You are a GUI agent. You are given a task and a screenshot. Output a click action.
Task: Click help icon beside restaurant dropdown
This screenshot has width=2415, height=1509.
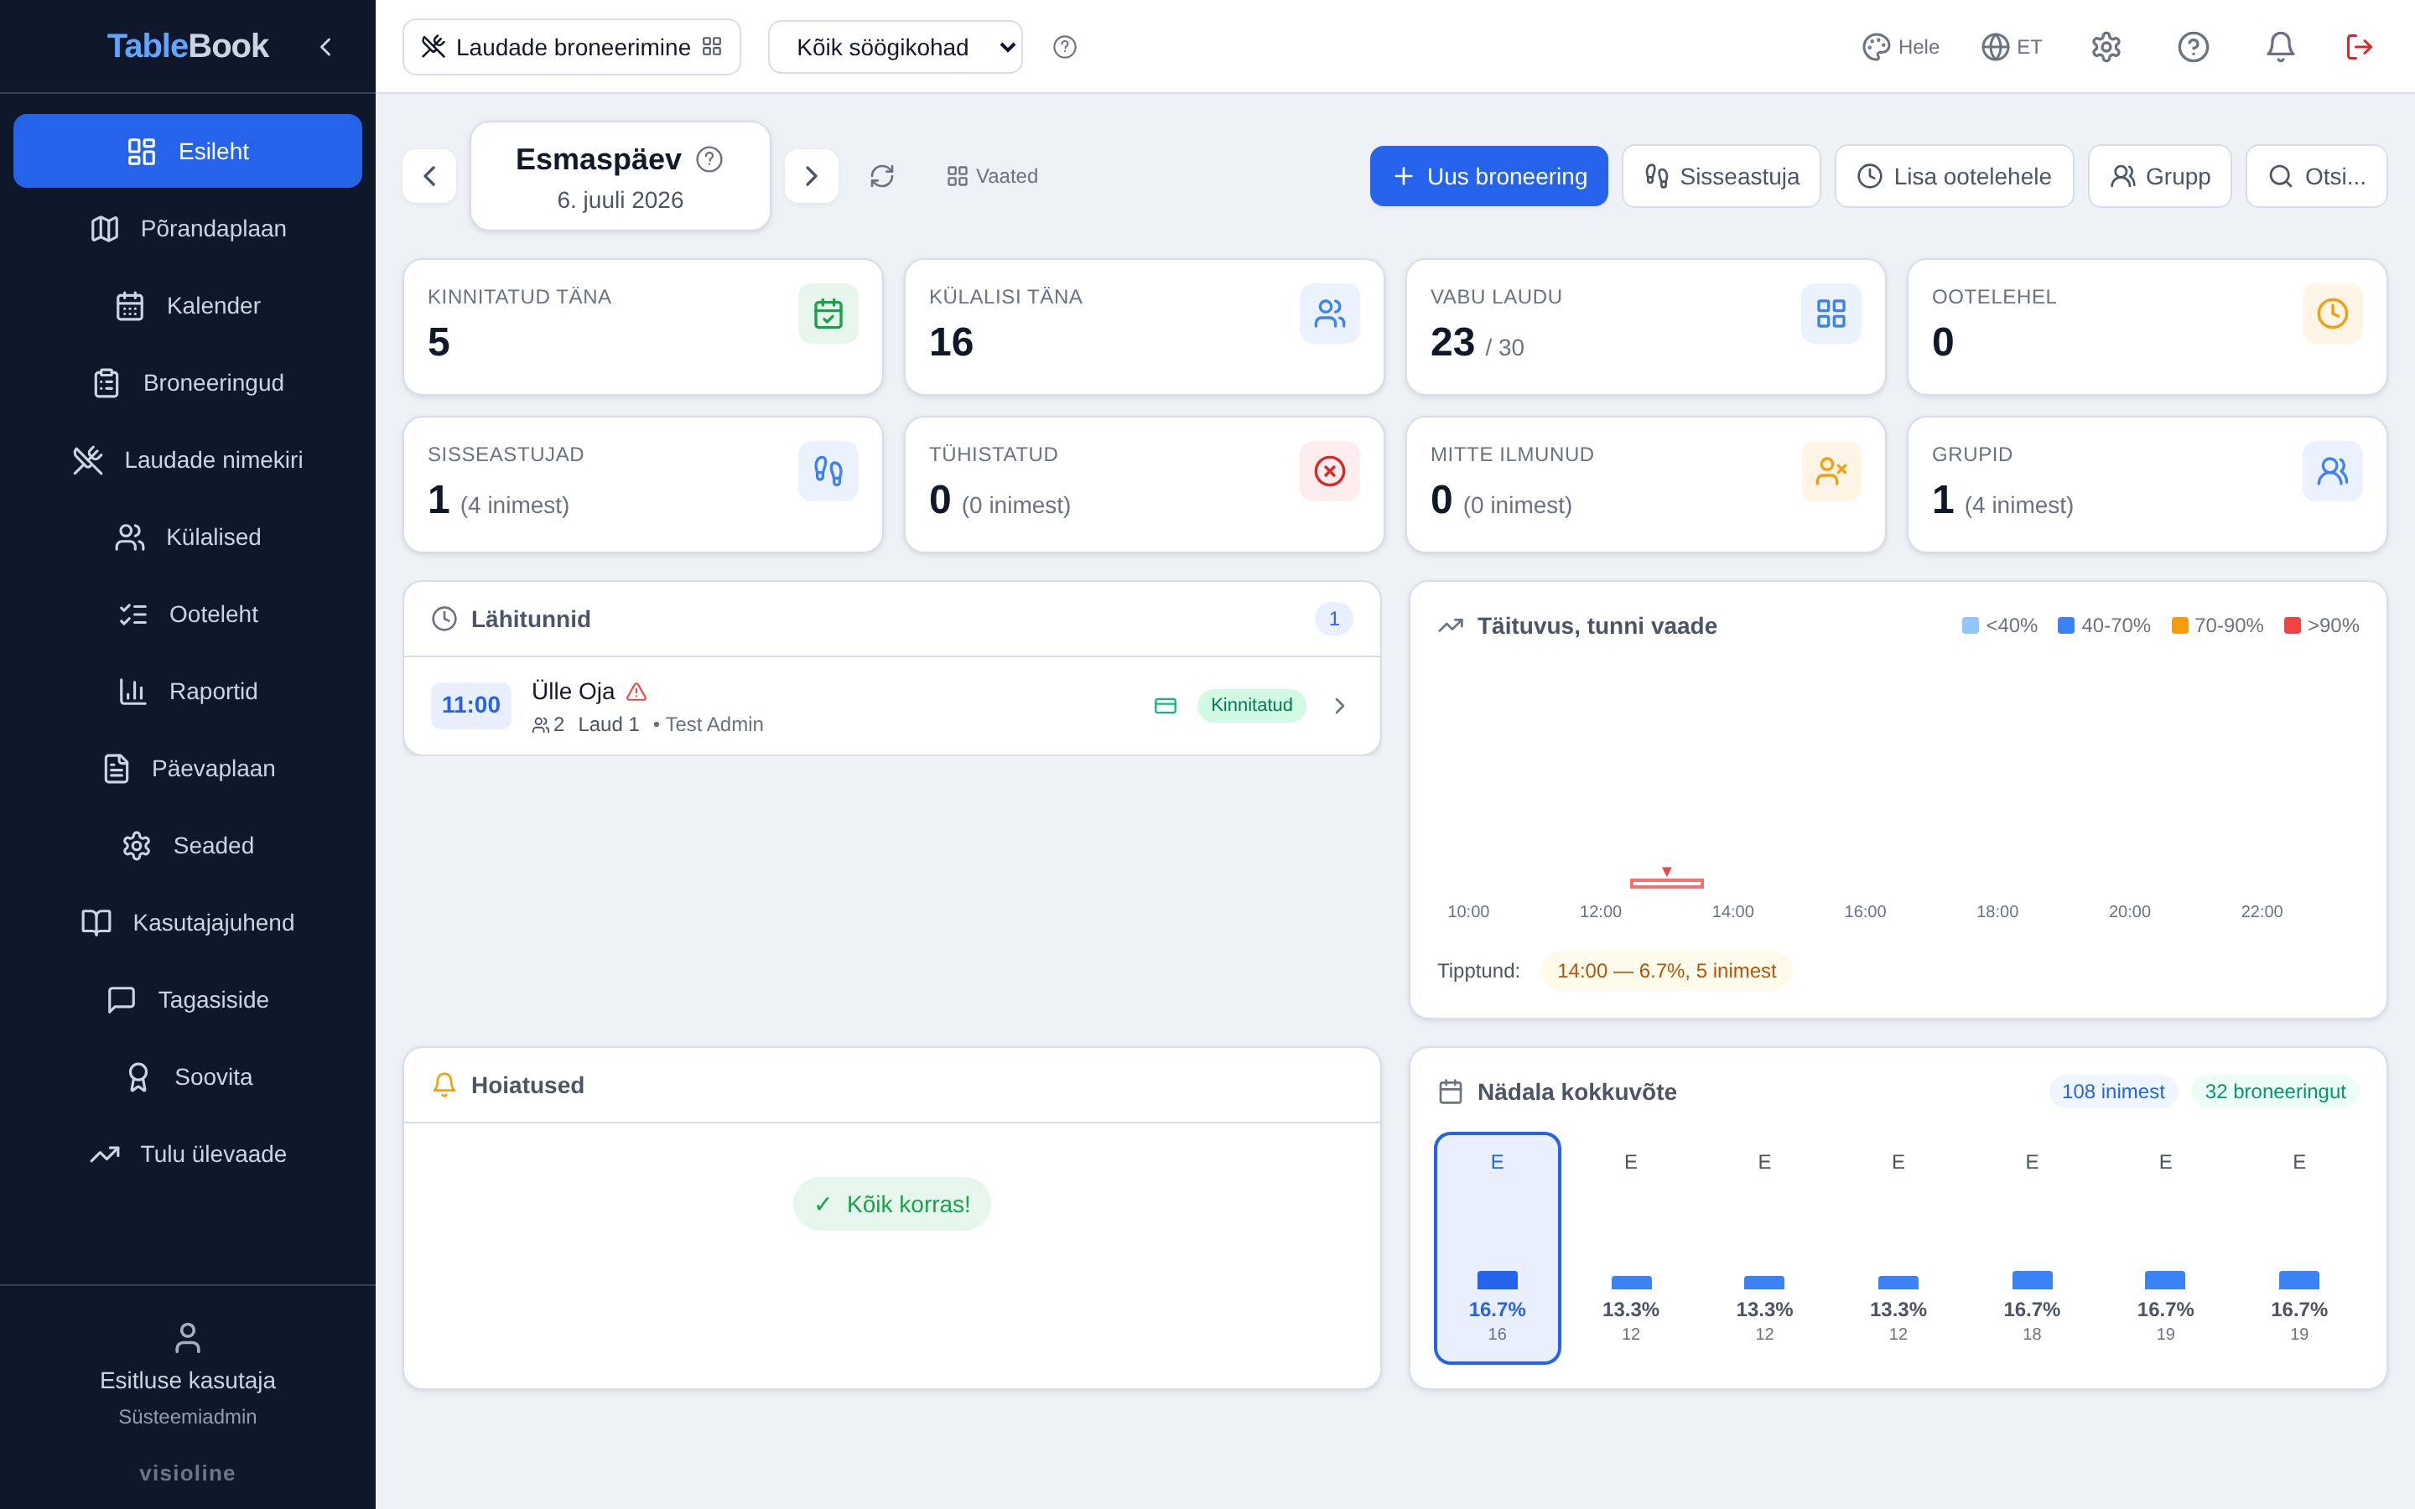(x=1065, y=47)
